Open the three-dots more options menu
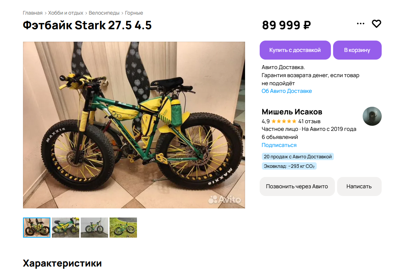This screenshot has width=416, height=272. [x=360, y=24]
